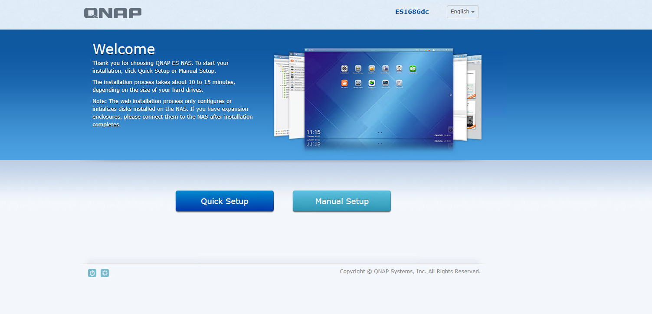Click the user avatar icon in preview
Image resolution: width=652 pixels, height=314 pixels.
point(399,68)
